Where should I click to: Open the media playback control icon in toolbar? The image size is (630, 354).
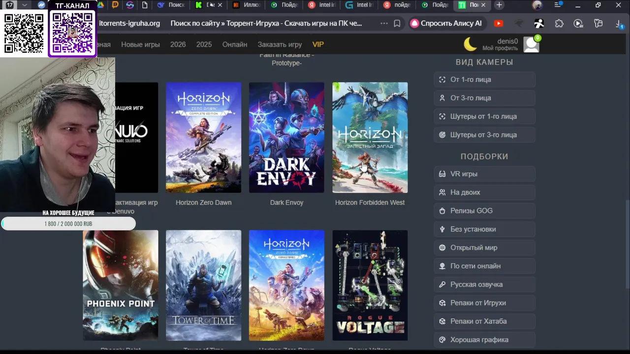point(578,23)
